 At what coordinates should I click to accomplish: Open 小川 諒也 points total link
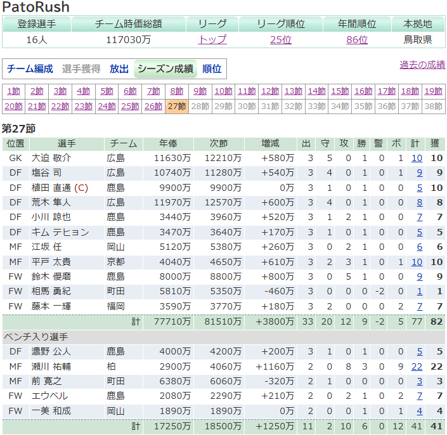[420, 217]
